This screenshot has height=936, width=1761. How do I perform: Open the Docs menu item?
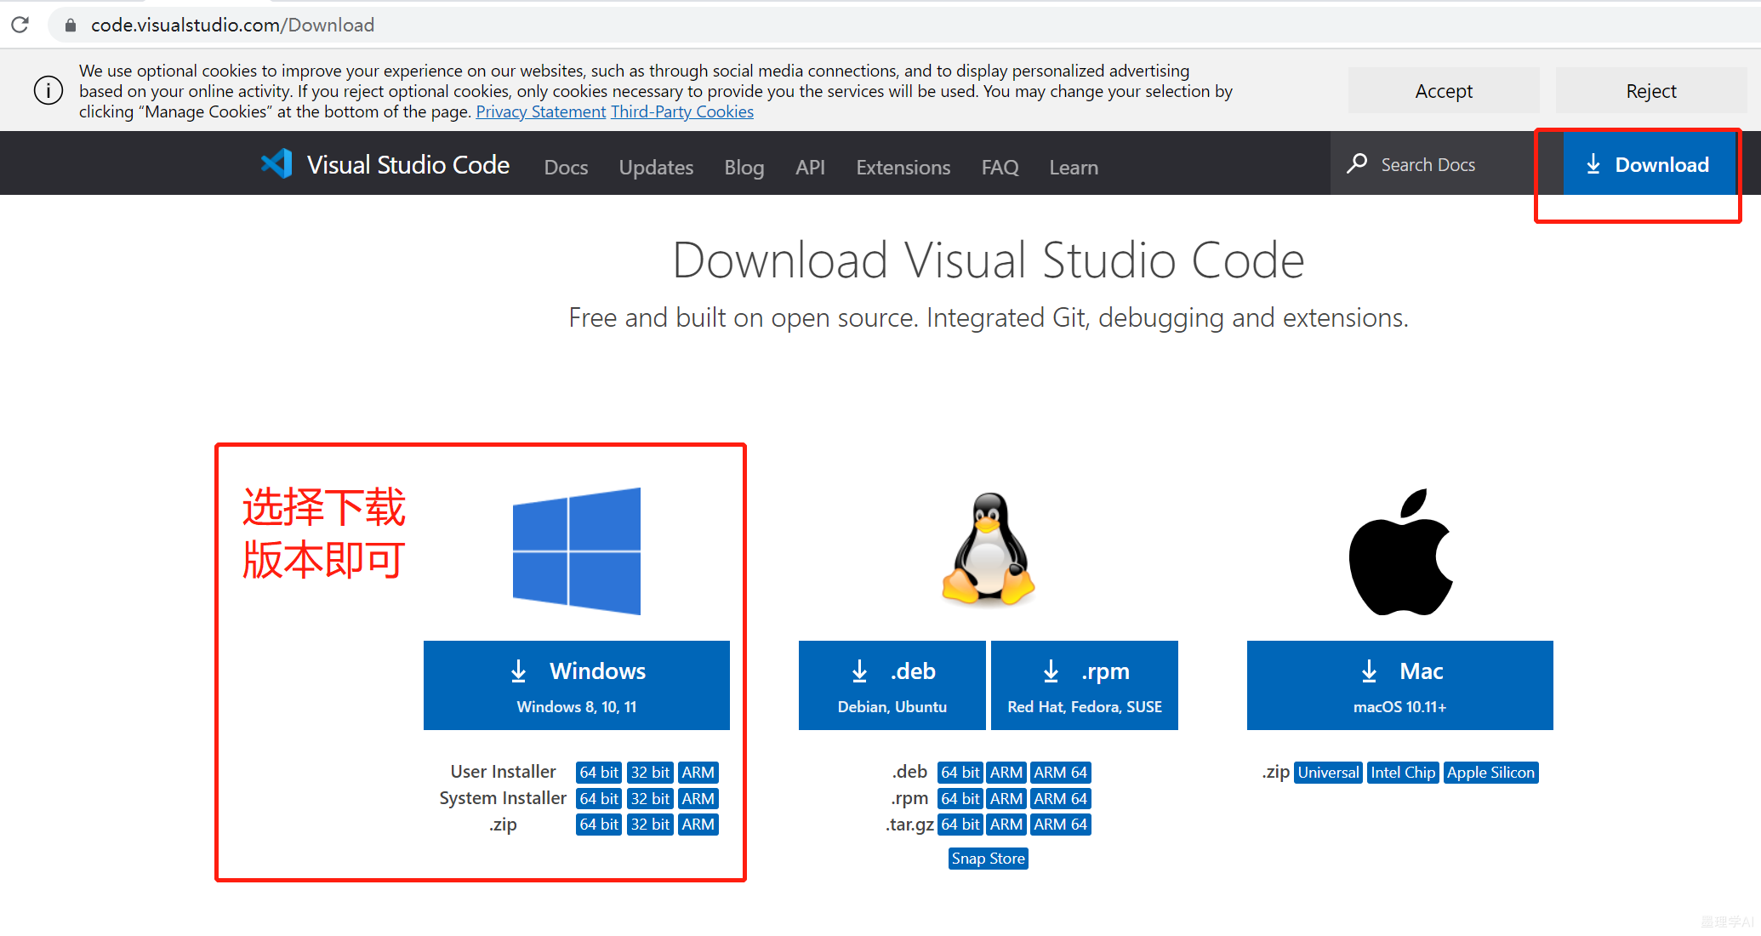(x=566, y=167)
